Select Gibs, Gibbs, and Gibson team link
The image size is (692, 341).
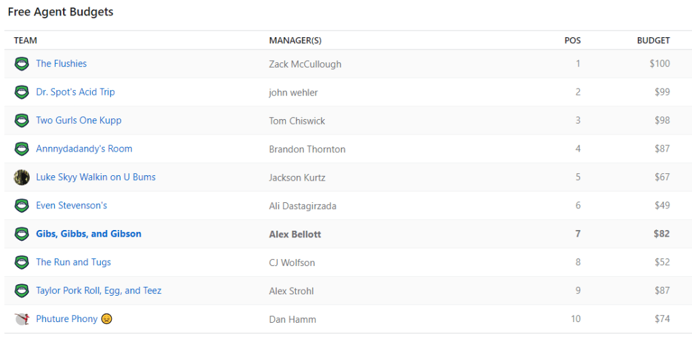pos(89,234)
